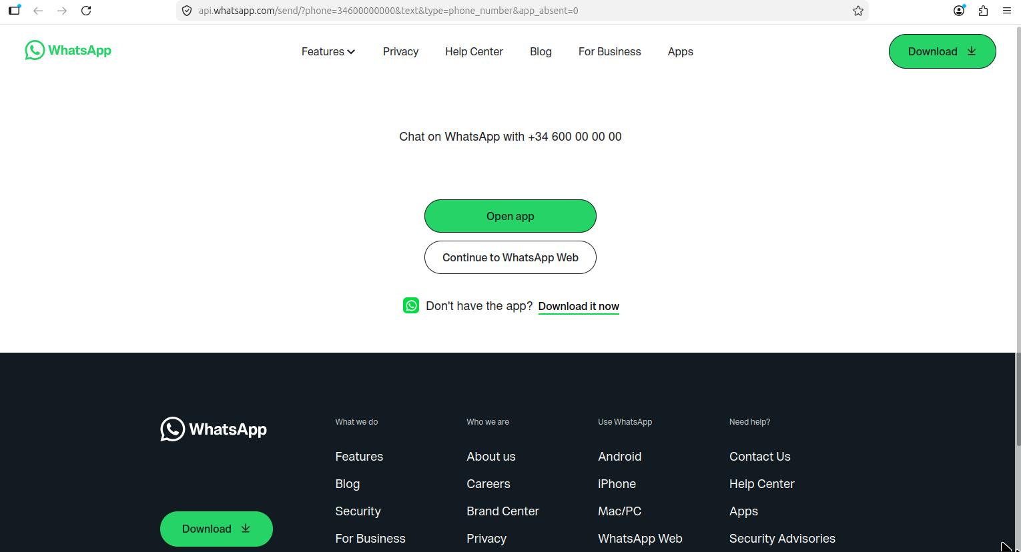
Task: Click the "Chat on WhatsApp with +34 600 00 00 00" text
Action: [510, 137]
